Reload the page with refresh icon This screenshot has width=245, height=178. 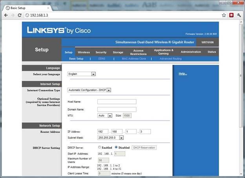[20, 15]
